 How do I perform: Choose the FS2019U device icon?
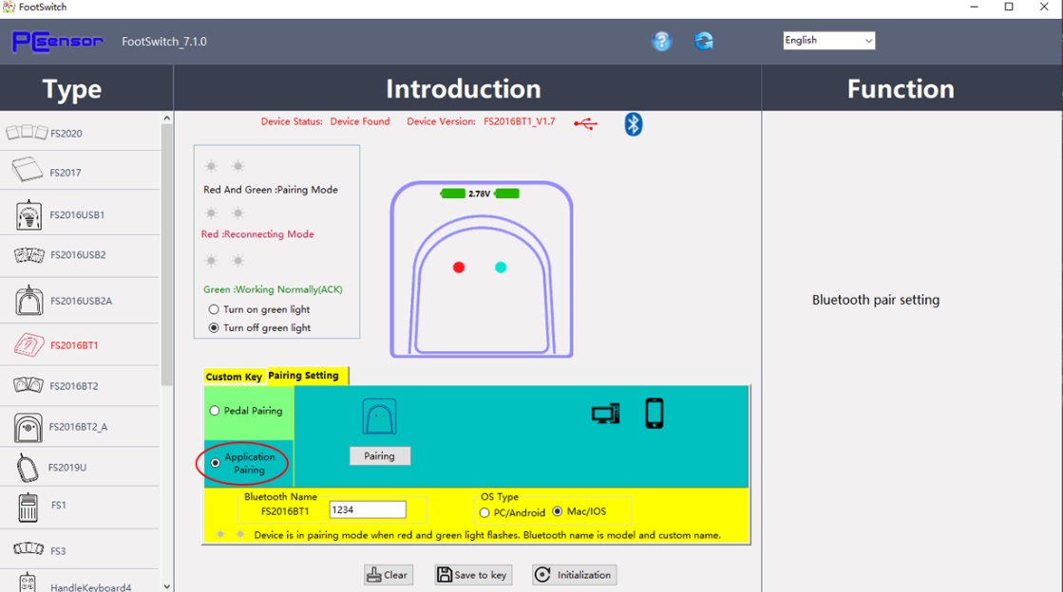click(28, 468)
